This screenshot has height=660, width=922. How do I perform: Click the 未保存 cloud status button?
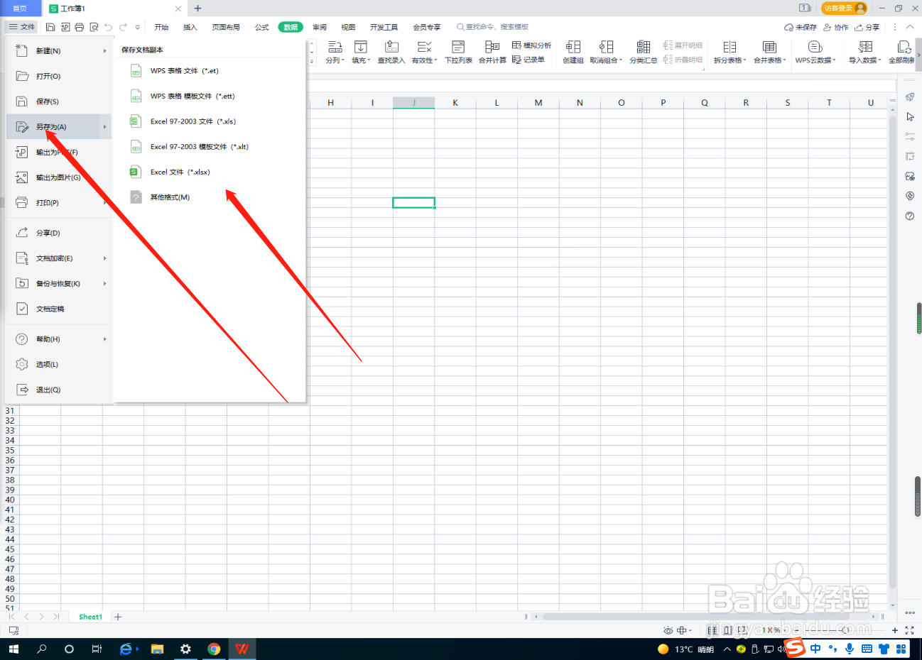[801, 27]
